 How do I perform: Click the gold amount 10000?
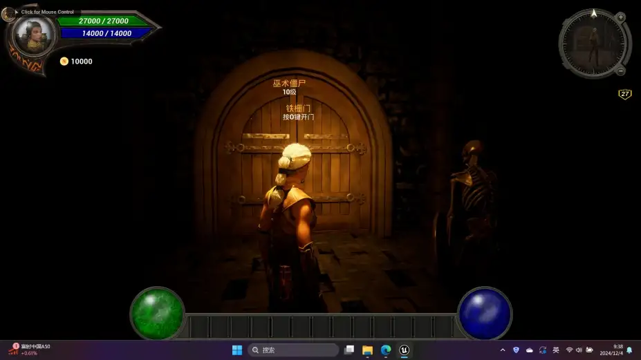tap(82, 61)
